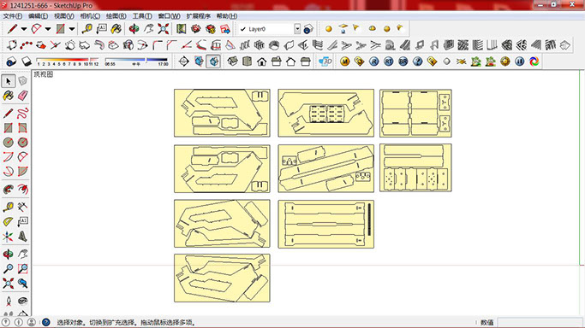Select the Zoom magnifier tool in left toolbar
The height and width of the screenshot is (328, 585).
click(x=9, y=268)
